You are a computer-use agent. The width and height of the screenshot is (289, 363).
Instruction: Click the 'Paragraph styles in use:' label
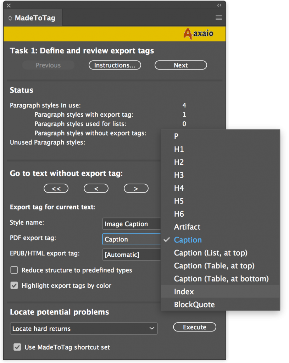pyautogui.click(x=45, y=105)
